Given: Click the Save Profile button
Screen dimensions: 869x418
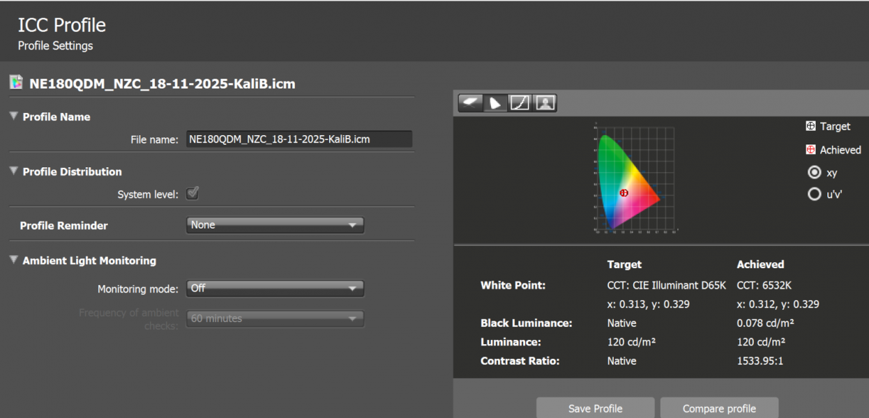Looking at the screenshot, I should [x=595, y=408].
